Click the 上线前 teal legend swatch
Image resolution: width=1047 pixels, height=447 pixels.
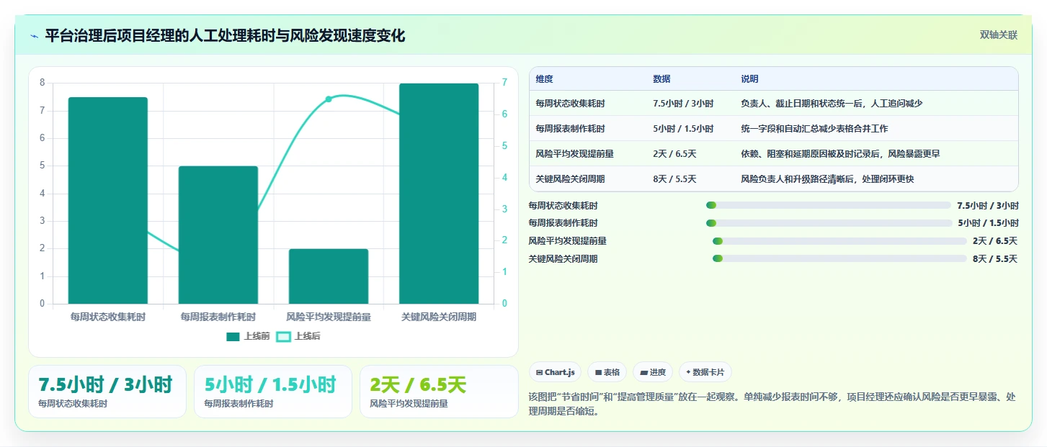pos(233,336)
